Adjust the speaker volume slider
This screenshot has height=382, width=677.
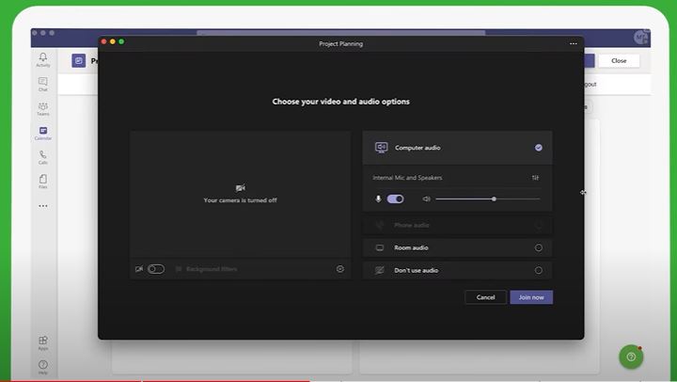click(494, 199)
